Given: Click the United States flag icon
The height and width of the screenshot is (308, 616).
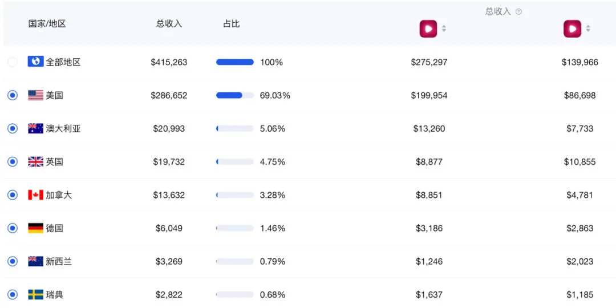Looking at the screenshot, I should [x=36, y=95].
